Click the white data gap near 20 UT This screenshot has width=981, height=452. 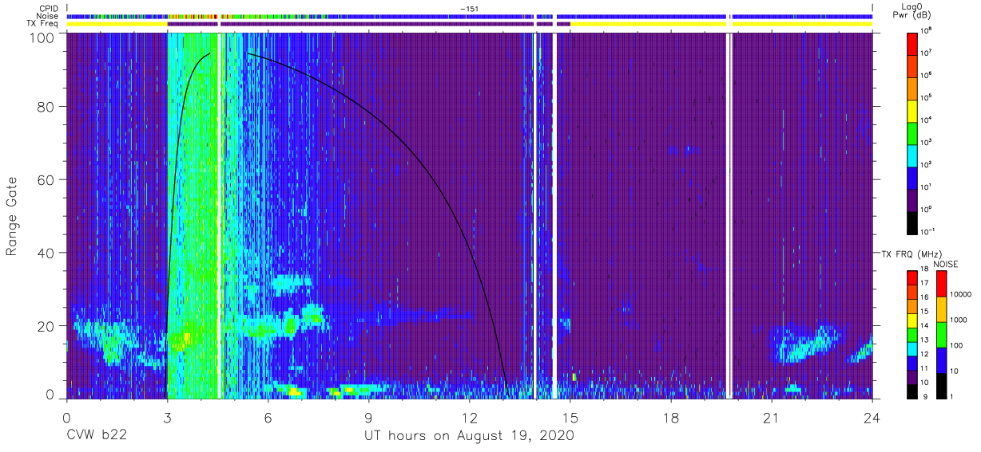click(x=729, y=215)
